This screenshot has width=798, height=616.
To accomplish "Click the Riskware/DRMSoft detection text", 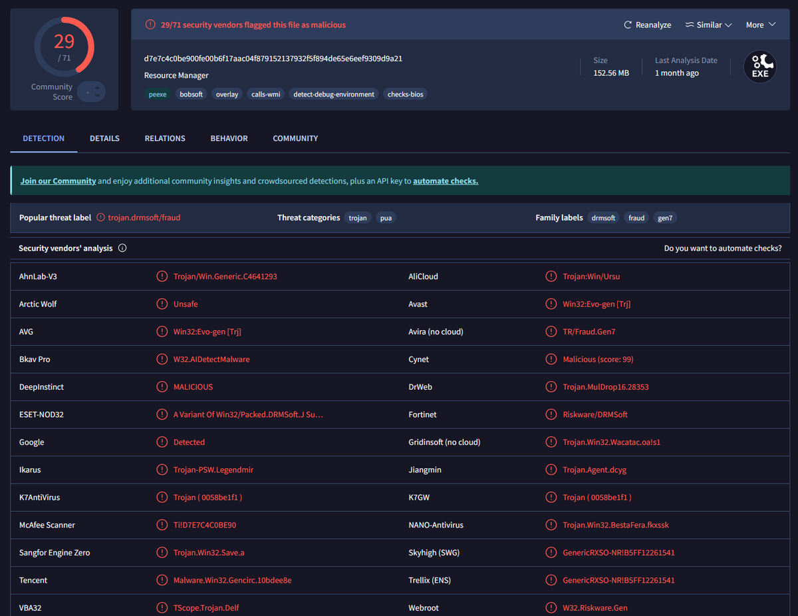I will [x=595, y=414].
